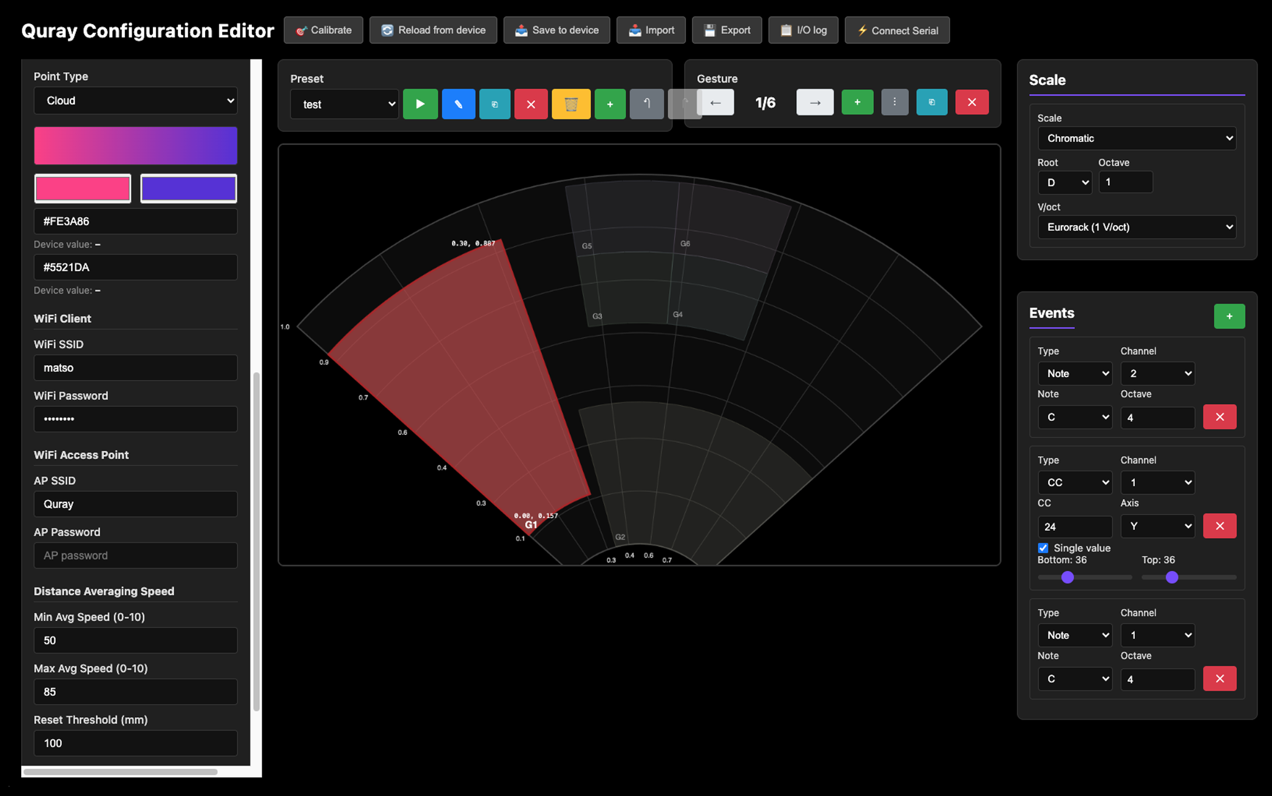Viewport: 1272px width, 796px height.
Task: Add a new preset with green plus
Action: (x=610, y=104)
